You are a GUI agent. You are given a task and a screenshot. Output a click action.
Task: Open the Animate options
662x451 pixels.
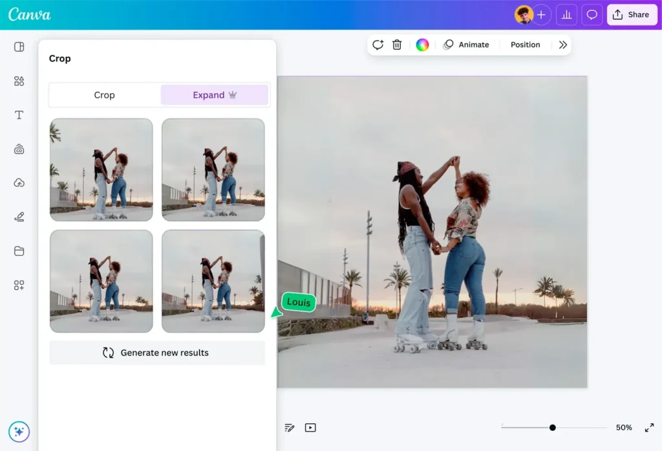tap(467, 45)
